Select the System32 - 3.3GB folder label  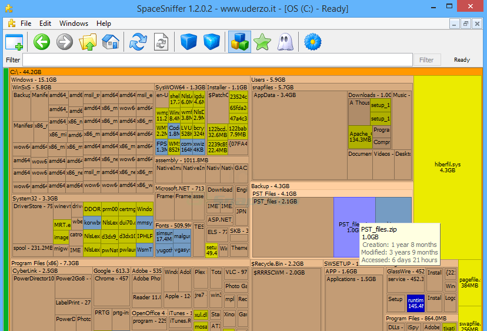pos(35,198)
